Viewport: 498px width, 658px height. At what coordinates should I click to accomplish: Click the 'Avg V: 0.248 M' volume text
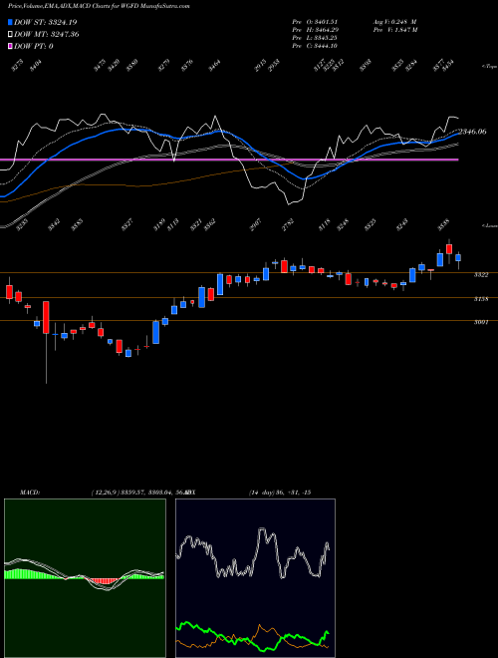pyautogui.click(x=394, y=21)
